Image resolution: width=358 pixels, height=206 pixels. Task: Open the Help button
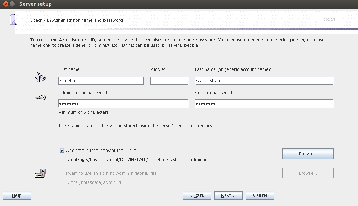[x=17, y=195]
